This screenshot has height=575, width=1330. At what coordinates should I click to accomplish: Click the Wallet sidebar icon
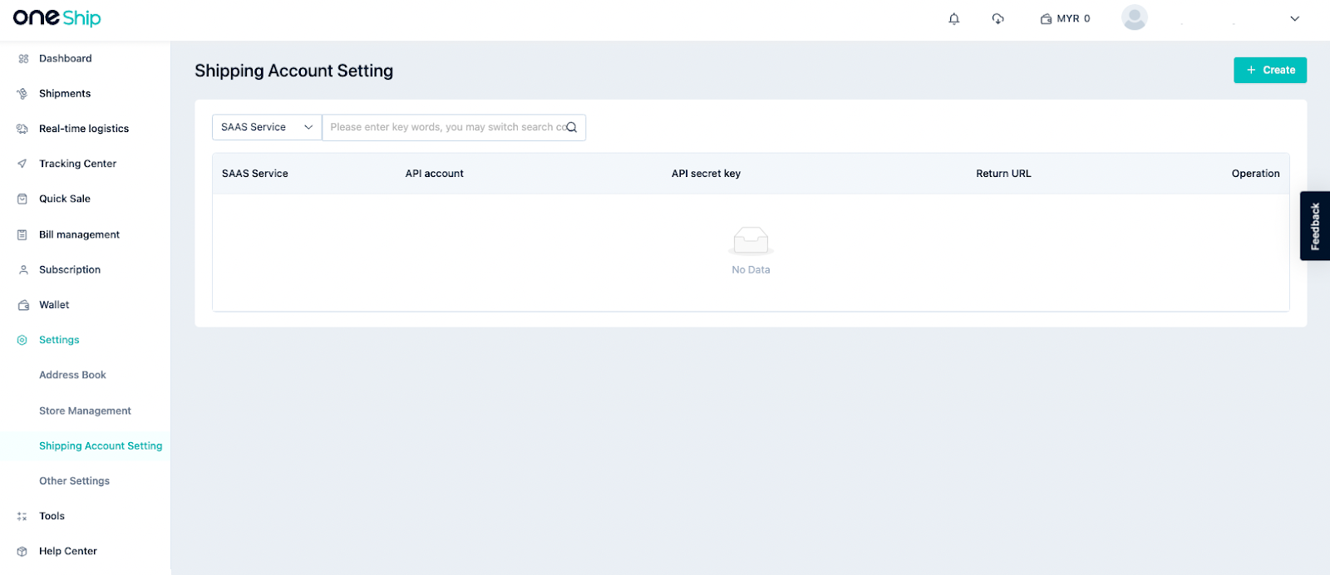[x=22, y=305]
